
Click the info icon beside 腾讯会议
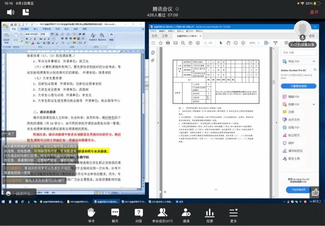[x=178, y=9]
